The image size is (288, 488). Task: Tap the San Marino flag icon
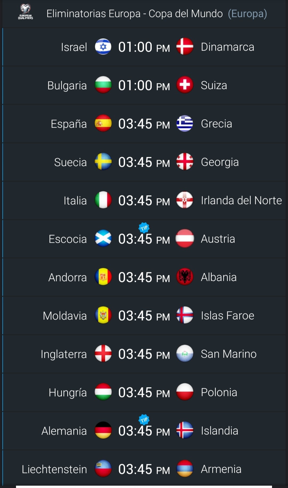tap(185, 353)
